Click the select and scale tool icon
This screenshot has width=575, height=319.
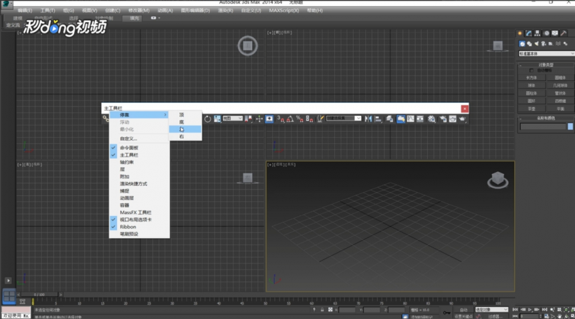(x=217, y=119)
